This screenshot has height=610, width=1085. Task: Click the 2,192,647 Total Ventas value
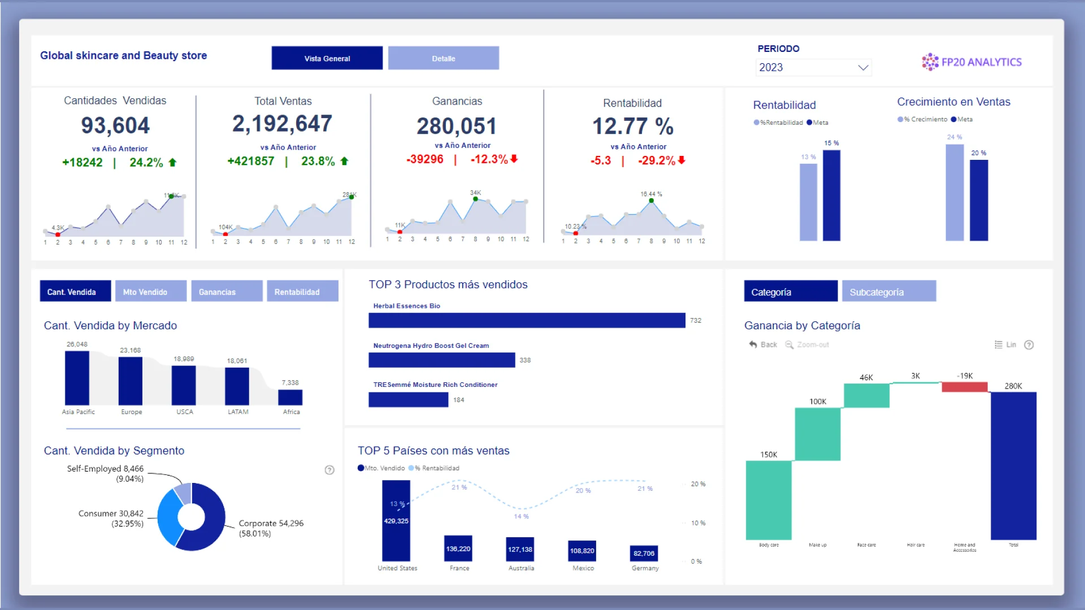[x=282, y=124]
